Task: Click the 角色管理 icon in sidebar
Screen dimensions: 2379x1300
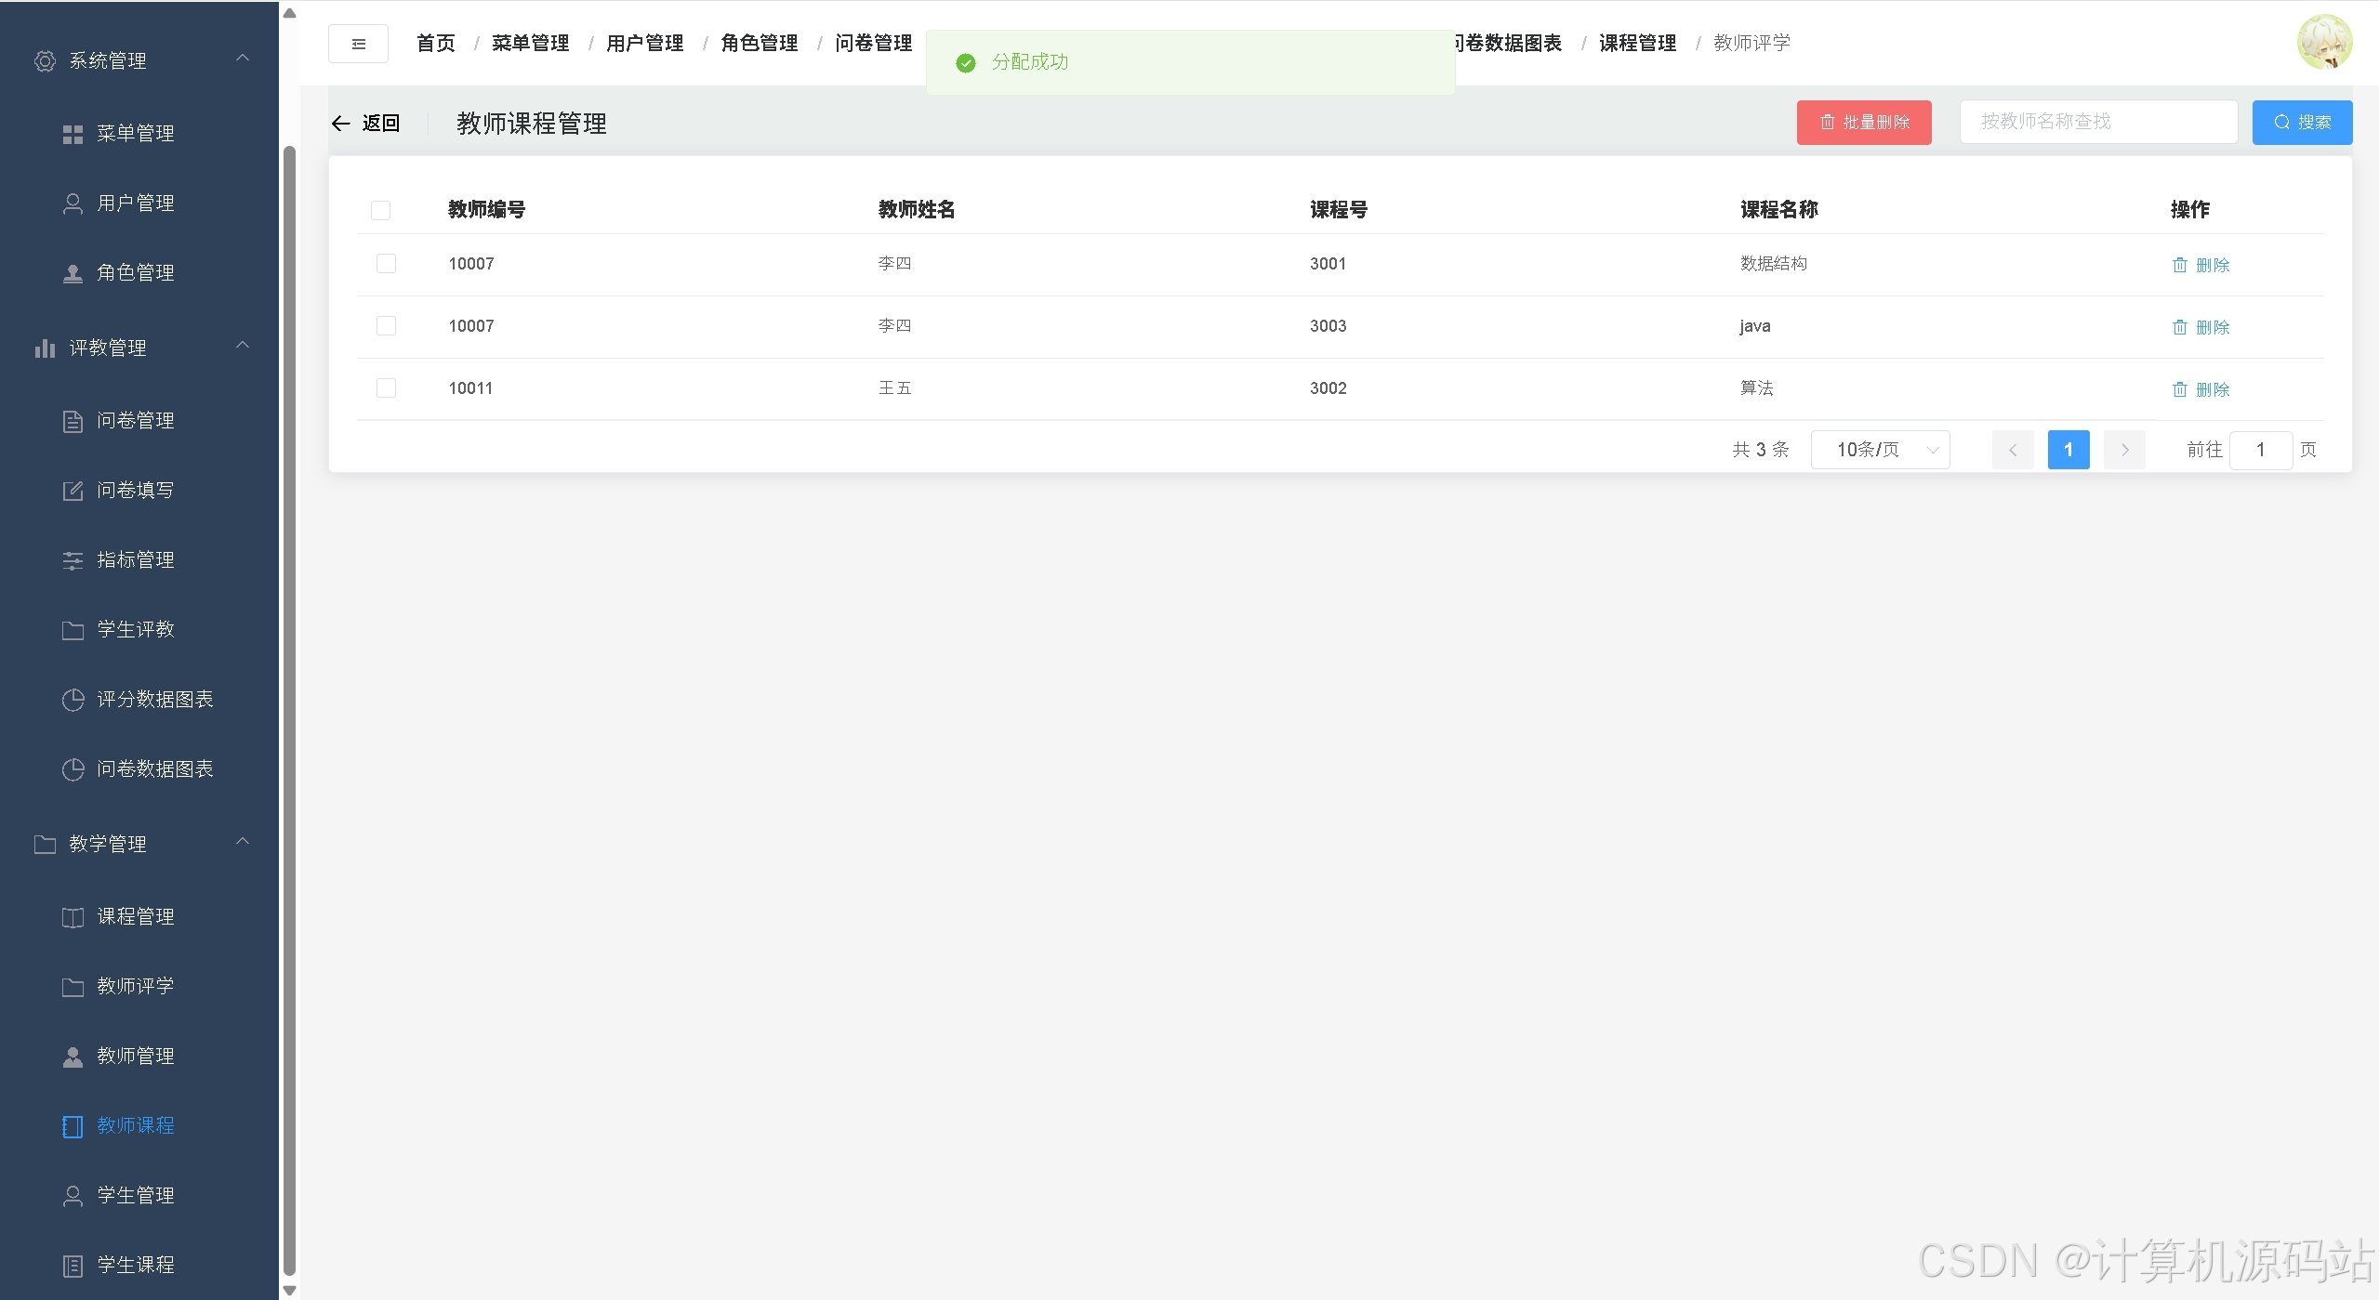Action: (x=73, y=274)
